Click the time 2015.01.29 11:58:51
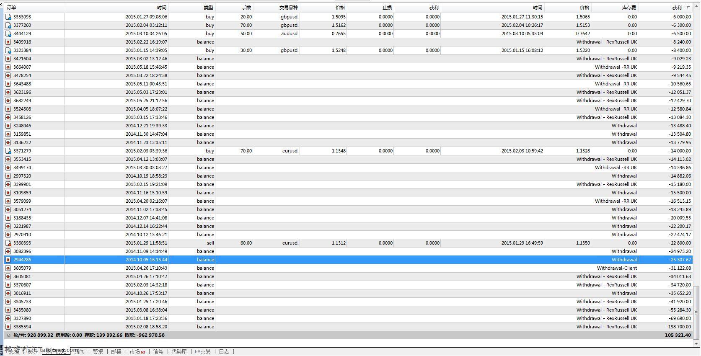Screen dimensions: 701x356 tap(146, 243)
